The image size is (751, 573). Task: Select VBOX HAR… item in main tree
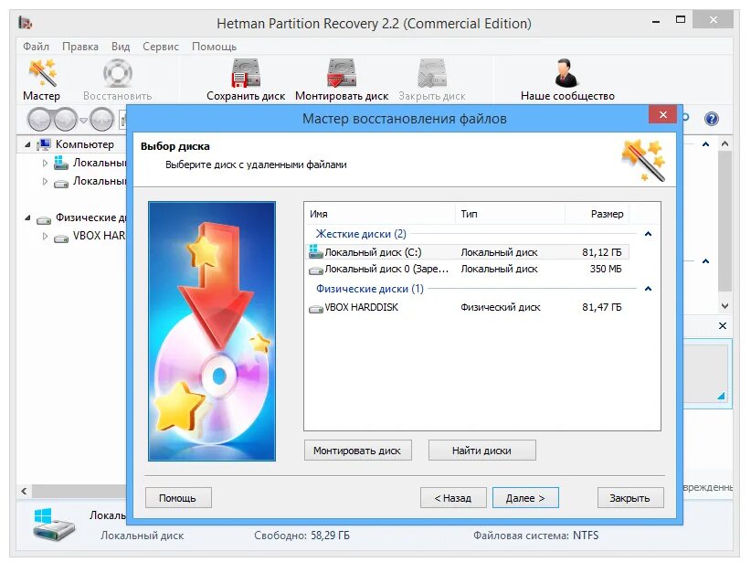pyautogui.click(x=99, y=236)
